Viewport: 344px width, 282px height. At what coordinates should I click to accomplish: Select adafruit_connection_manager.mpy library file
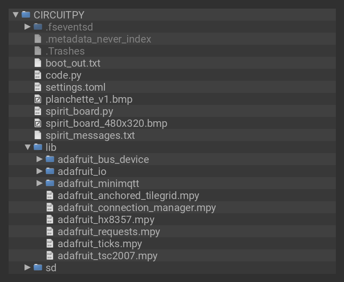tap(137, 208)
